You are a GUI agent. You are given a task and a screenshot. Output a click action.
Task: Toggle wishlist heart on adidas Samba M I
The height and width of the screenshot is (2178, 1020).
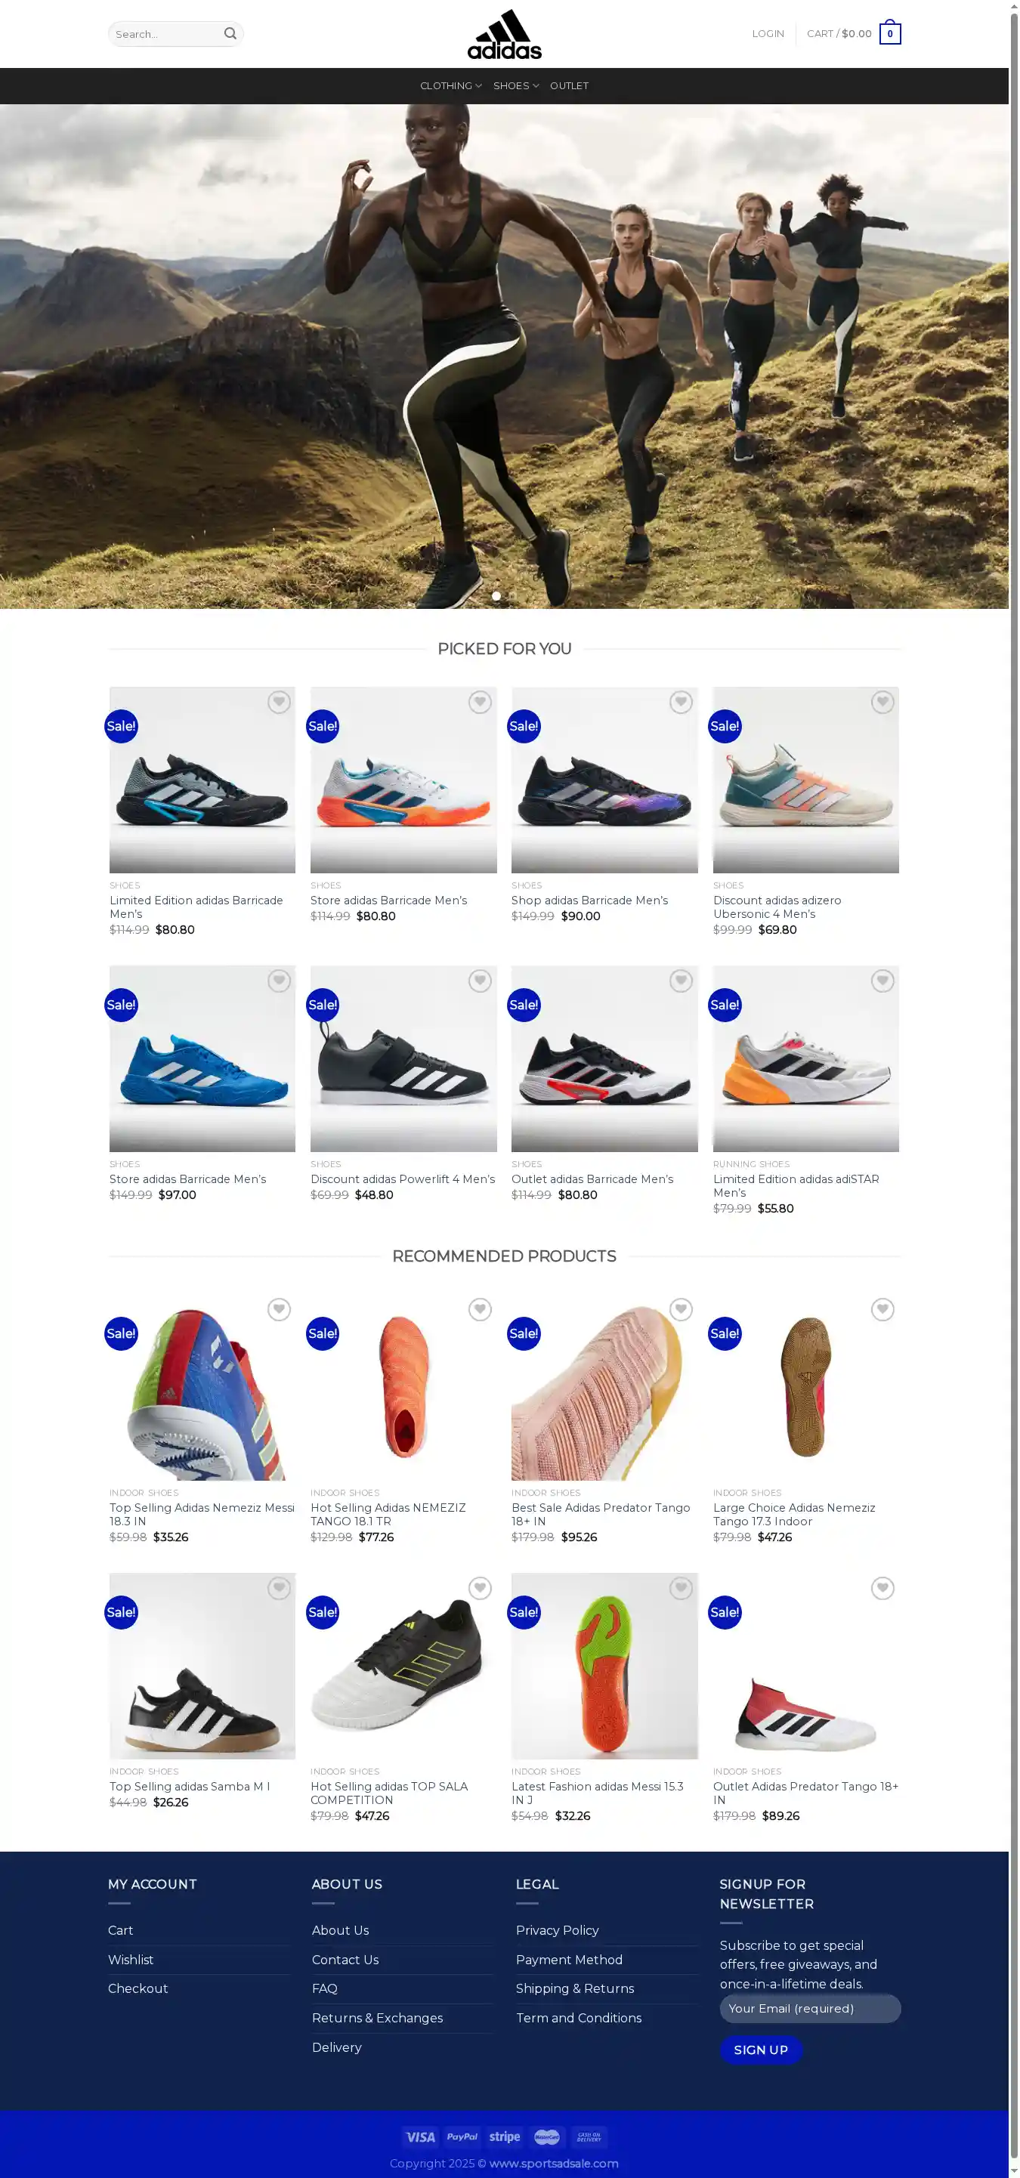pyautogui.click(x=279, y=1588)
